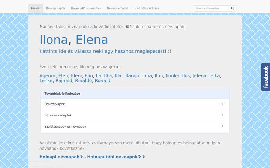Open the Ilma name link
This screenshot has width=270, height=168.
click(147, 76)
